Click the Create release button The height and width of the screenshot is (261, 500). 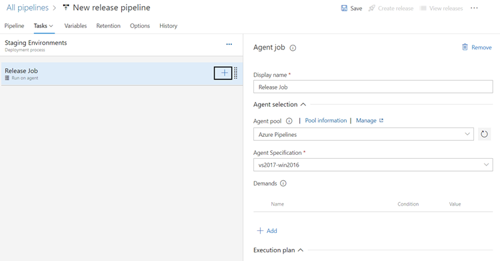tap(391, 8)
